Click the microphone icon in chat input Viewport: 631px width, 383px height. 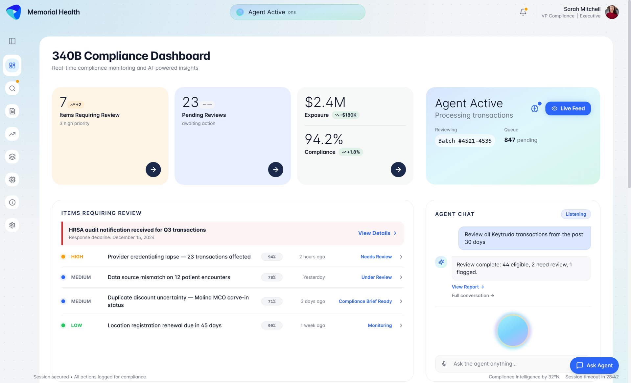tap(444, 364)
